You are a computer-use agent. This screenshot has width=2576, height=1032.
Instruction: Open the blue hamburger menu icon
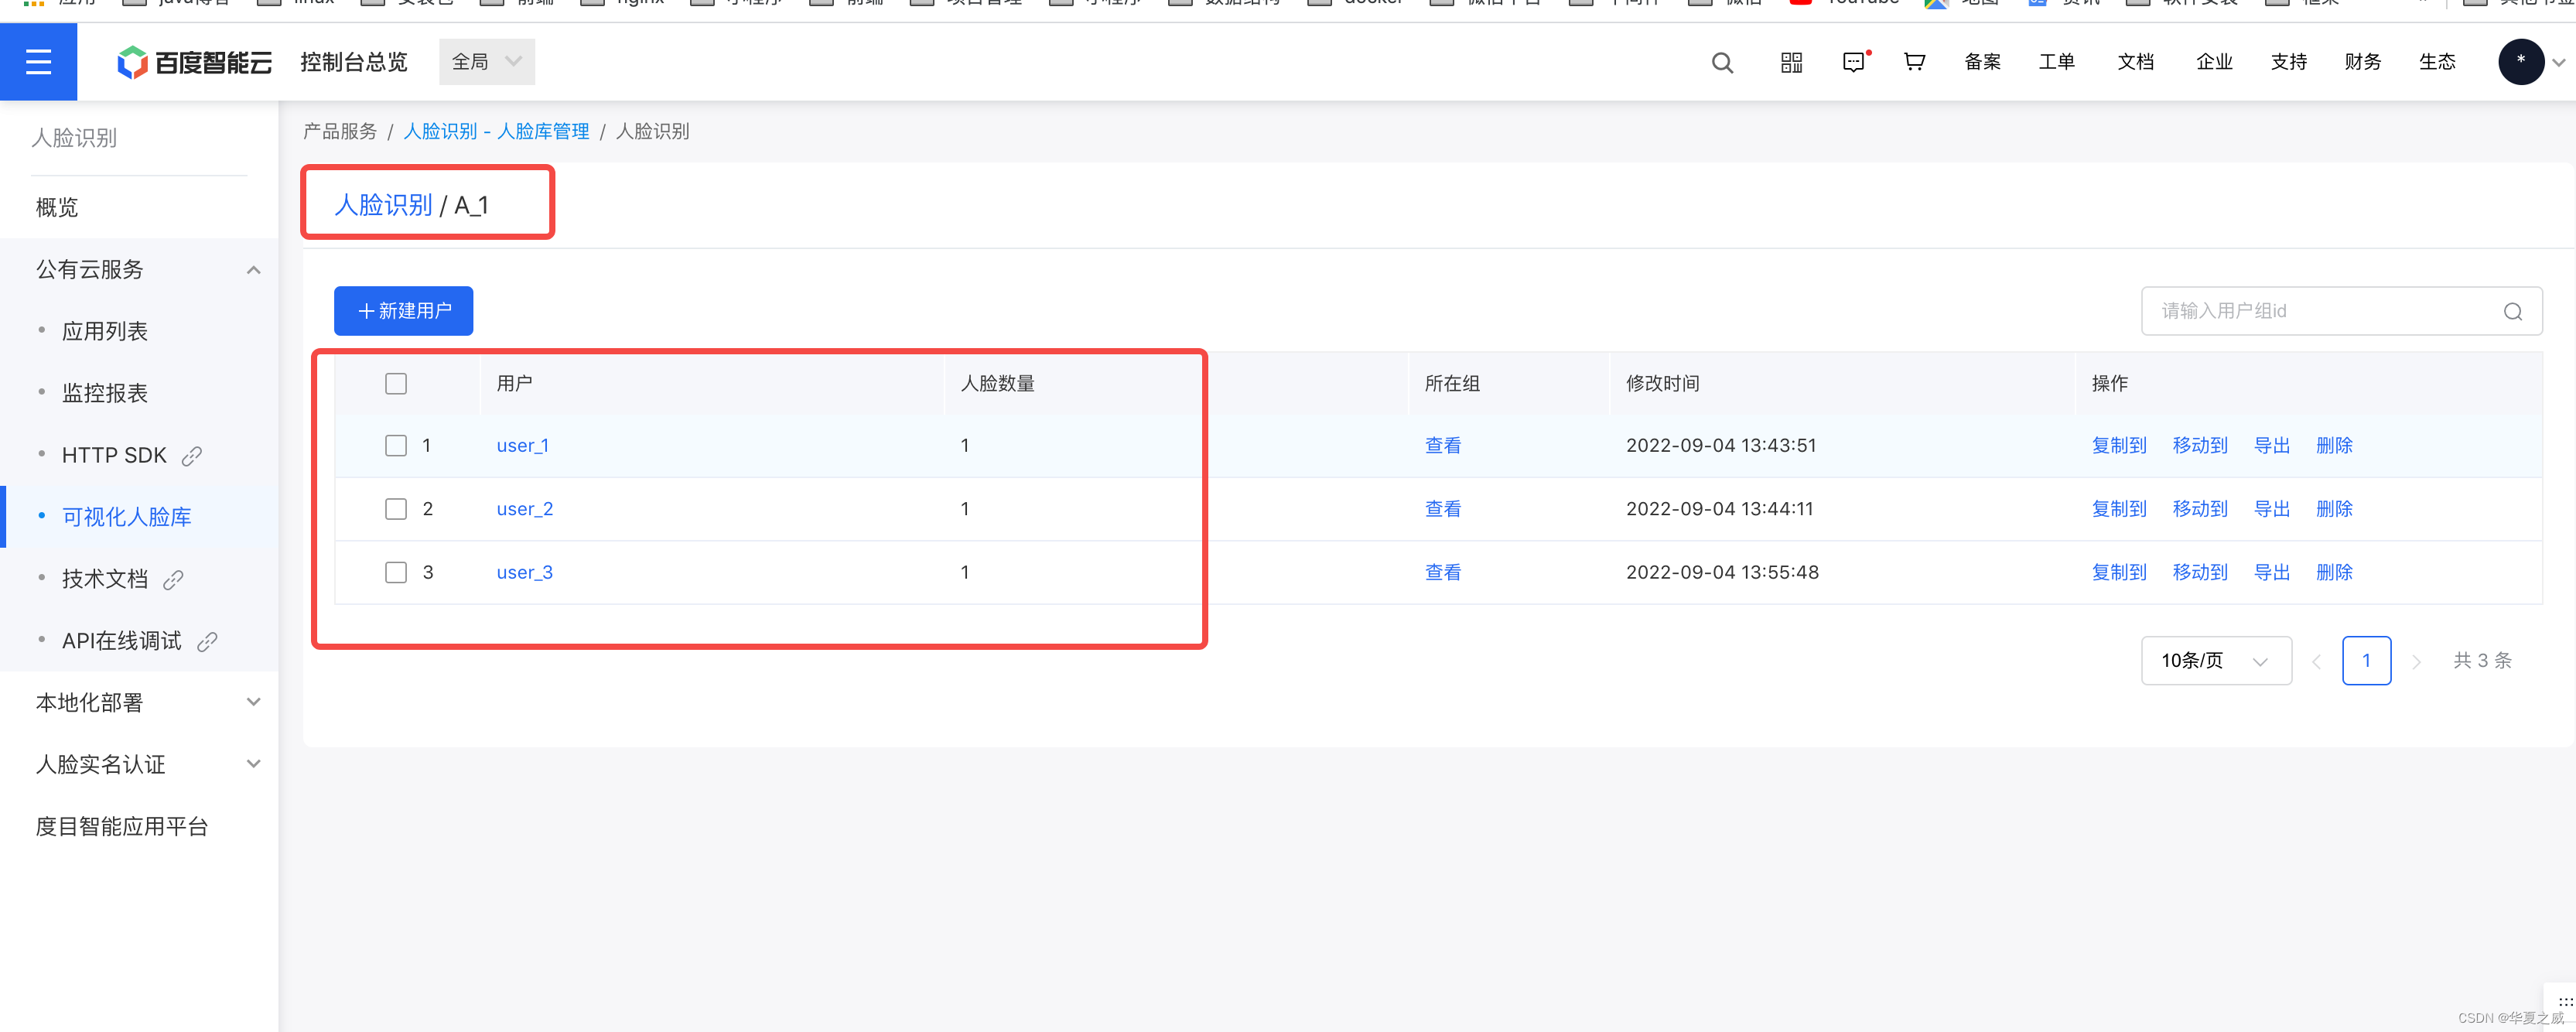click(38, 62)
